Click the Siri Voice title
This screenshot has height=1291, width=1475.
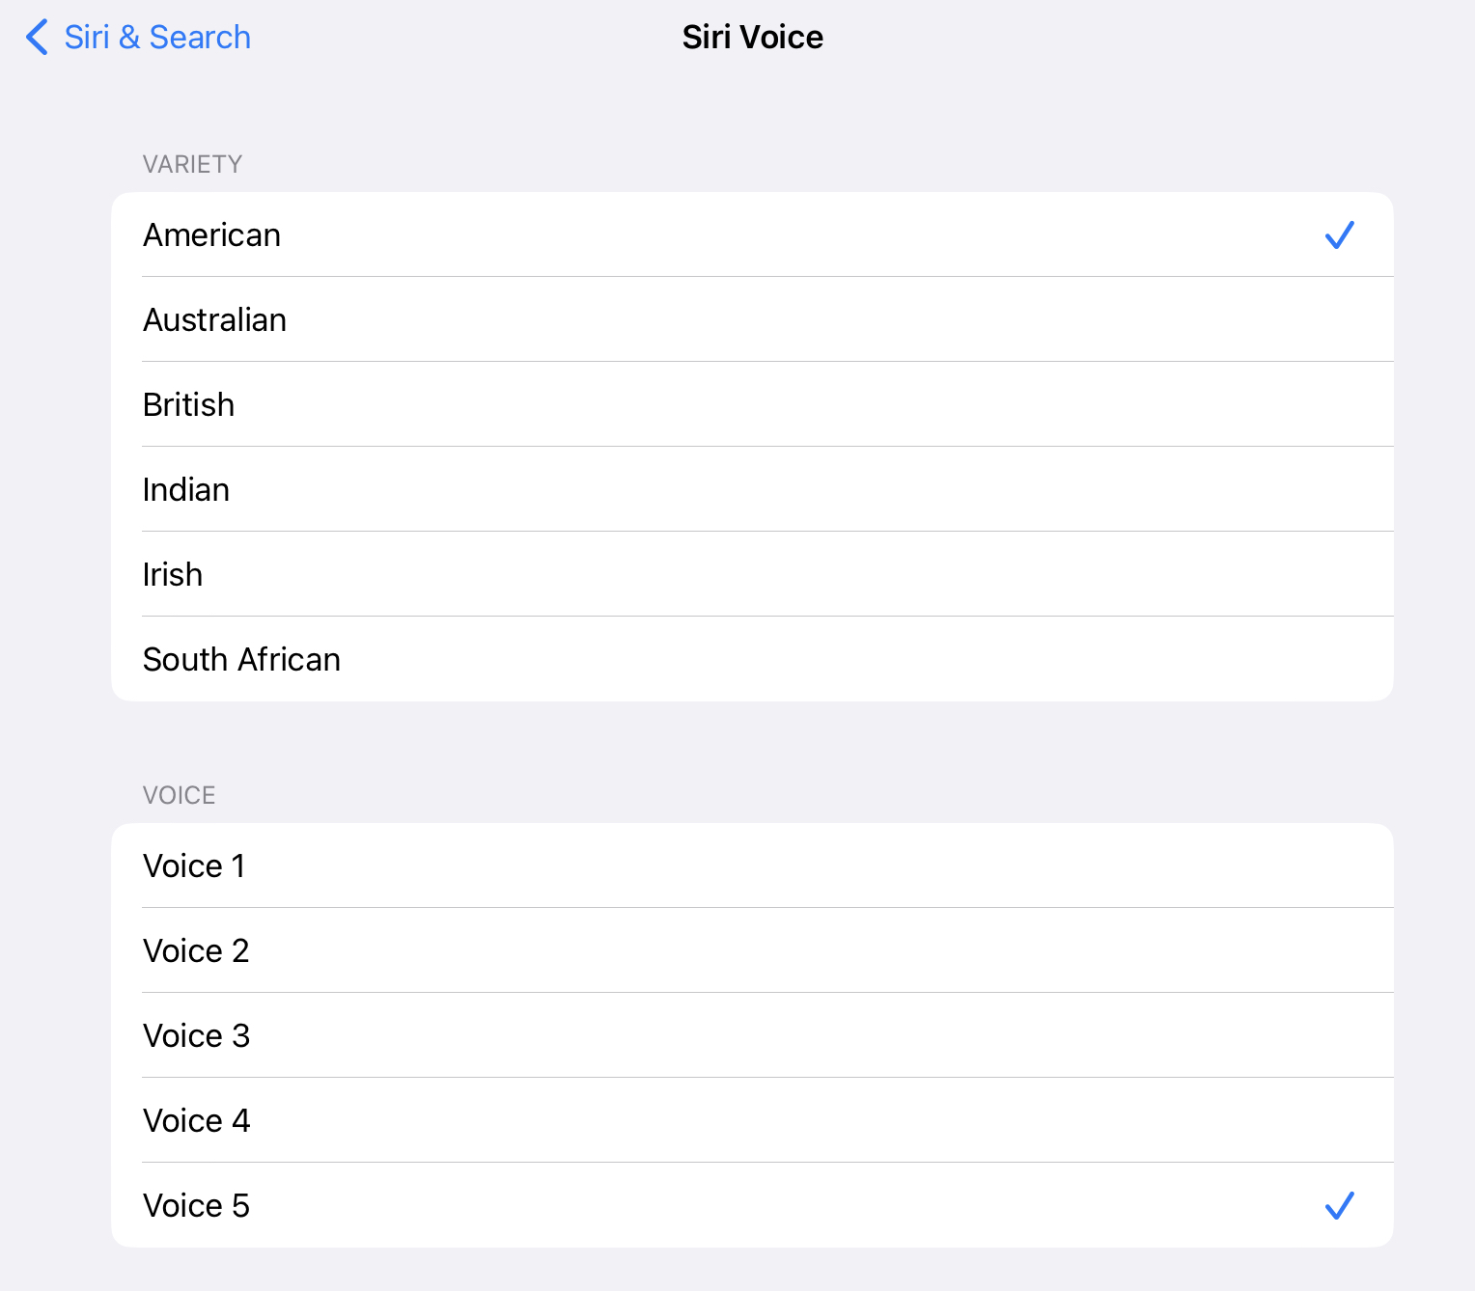752,38
